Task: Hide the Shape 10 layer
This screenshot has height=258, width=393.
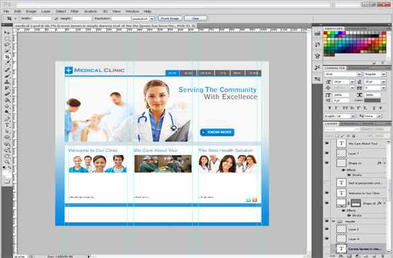Action: [327, 203]
